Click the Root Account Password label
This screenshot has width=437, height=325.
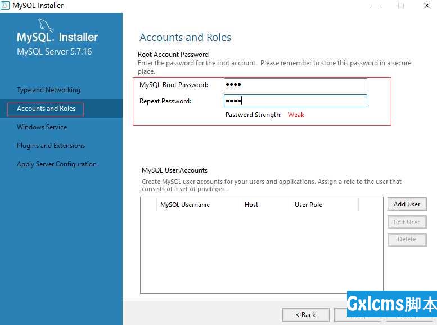[x=173, y=55]
